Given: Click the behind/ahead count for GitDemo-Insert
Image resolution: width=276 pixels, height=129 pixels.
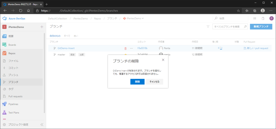Looking at the screenshot, I should point(220,48).
